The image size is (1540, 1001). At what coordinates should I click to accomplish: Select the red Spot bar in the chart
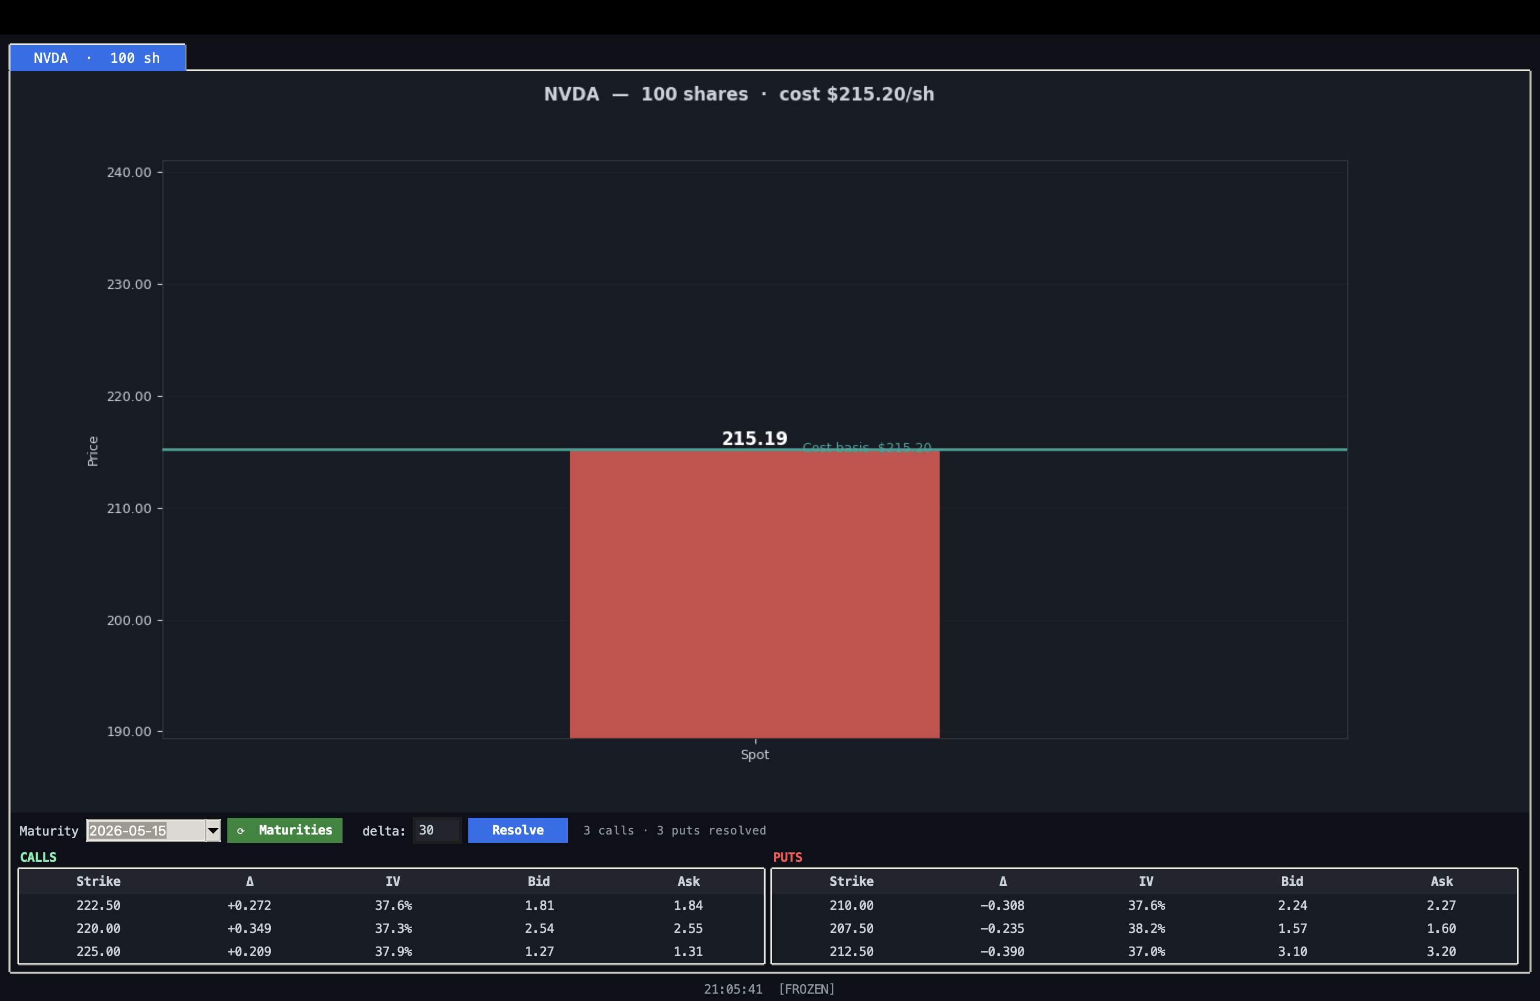pos(754,594)
